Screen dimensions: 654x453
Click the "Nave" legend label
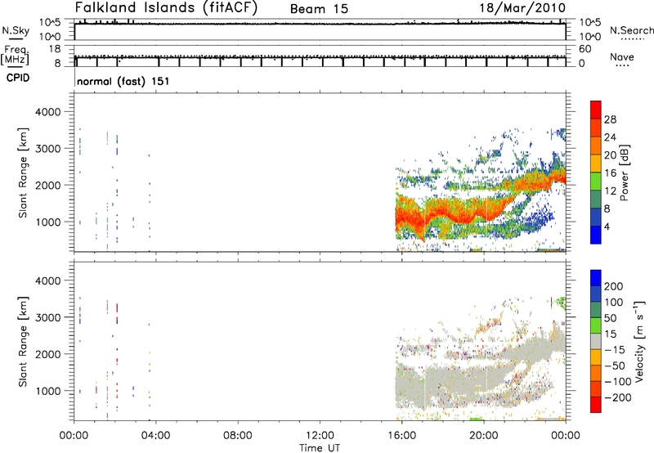622,56
